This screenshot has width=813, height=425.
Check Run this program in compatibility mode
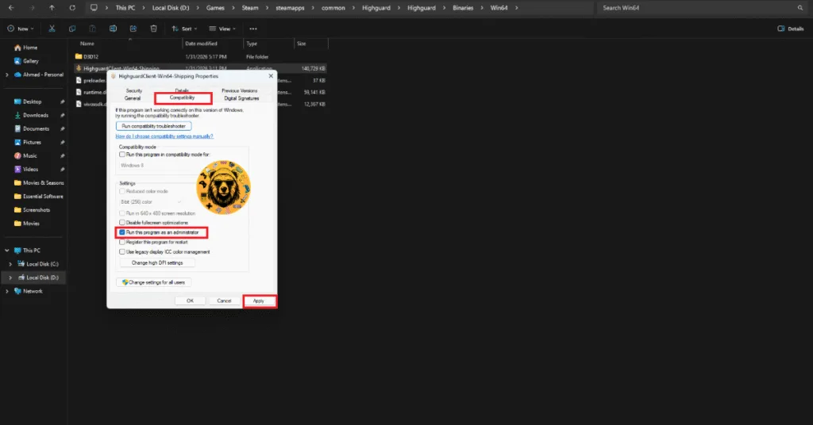(122, 155)
